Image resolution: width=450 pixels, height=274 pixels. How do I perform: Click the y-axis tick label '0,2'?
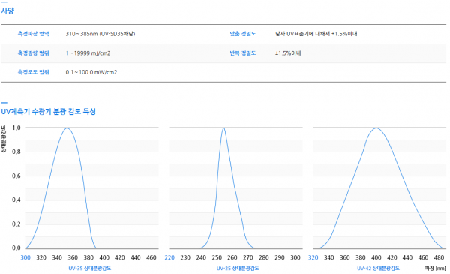pos(16,224)
